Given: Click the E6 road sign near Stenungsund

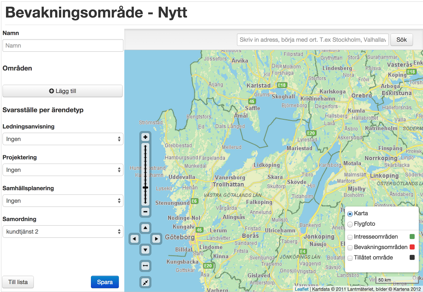Looking at the screenshot, I should pyautogui.click(x=194, y=201).
